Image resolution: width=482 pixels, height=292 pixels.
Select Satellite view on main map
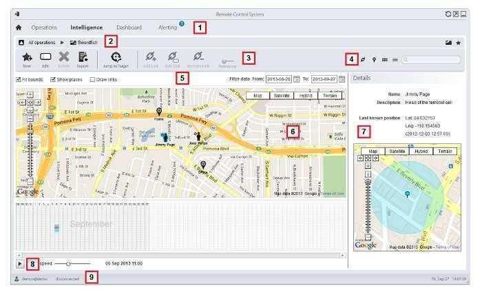coord(282,96)
